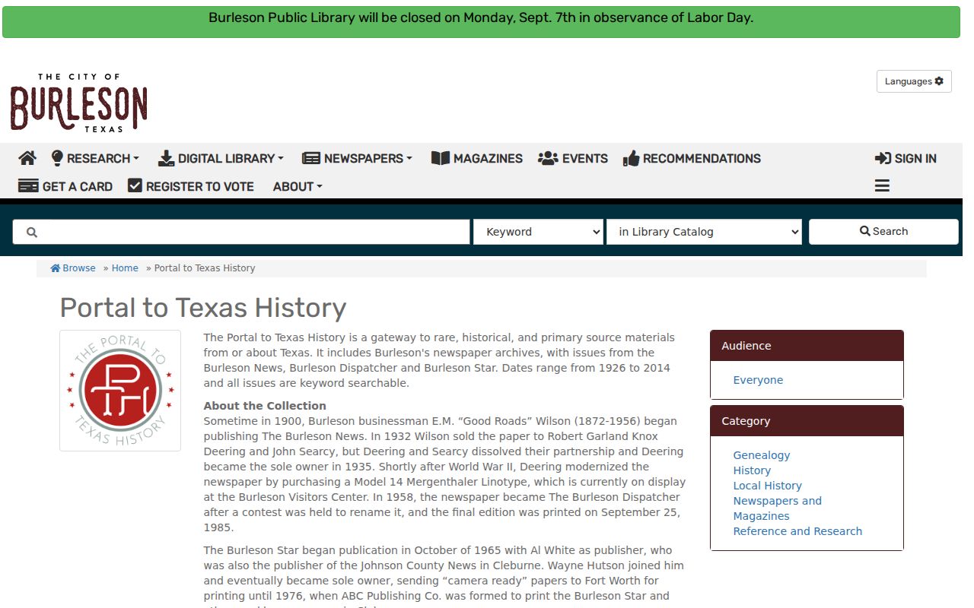Select Reference and Research category link
Screen dimensions: 974x608
coord(797,531)
